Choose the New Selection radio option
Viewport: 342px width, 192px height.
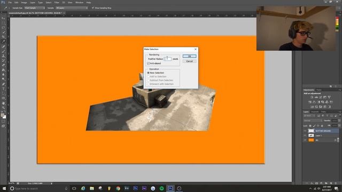pyautogui.click(x=149, y=73)
